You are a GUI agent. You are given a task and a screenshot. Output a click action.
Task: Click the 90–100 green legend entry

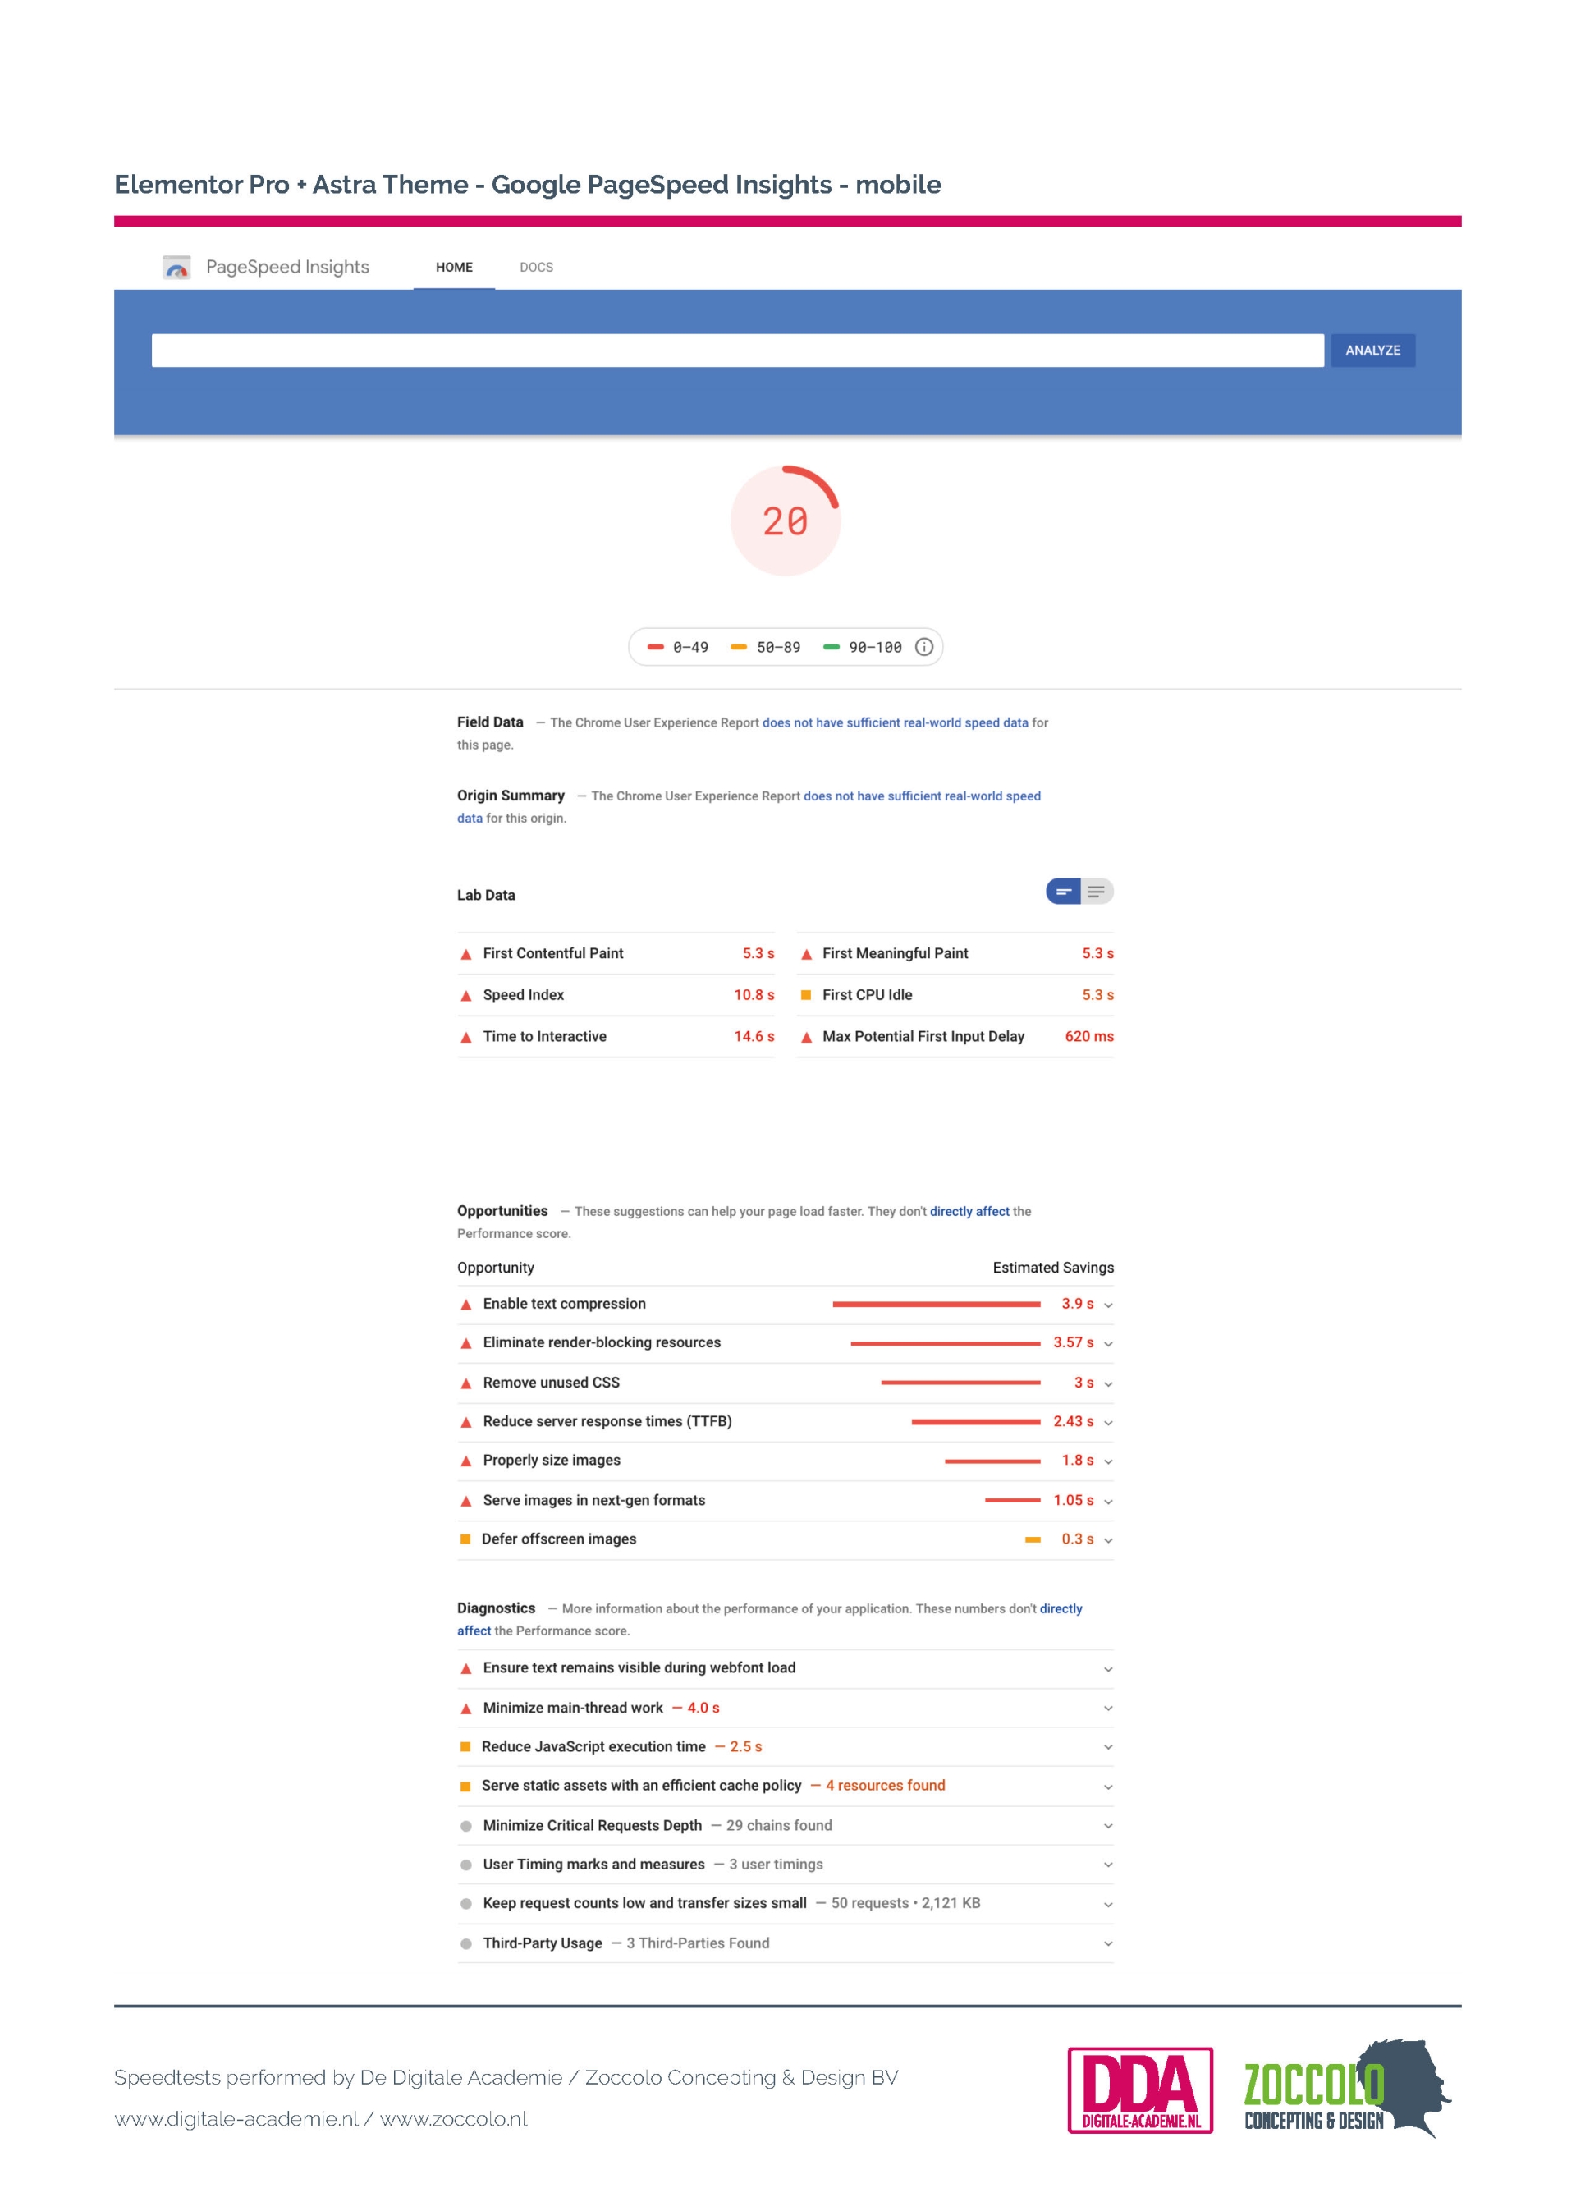click(863, 648)
